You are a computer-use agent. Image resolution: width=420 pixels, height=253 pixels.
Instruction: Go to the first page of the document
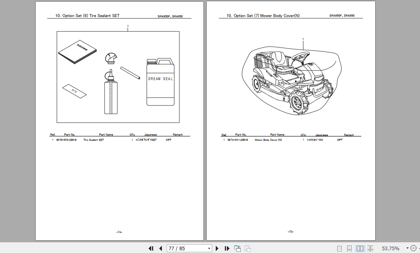[151, 248]
